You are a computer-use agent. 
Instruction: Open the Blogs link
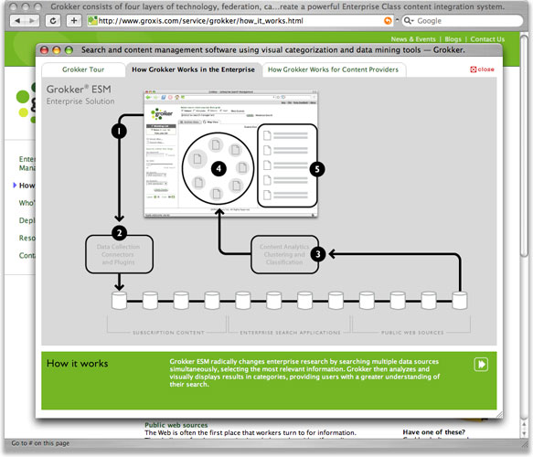click(453, 39)
